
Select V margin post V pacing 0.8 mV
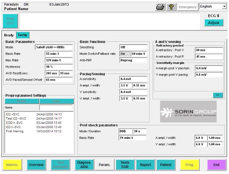209,75
